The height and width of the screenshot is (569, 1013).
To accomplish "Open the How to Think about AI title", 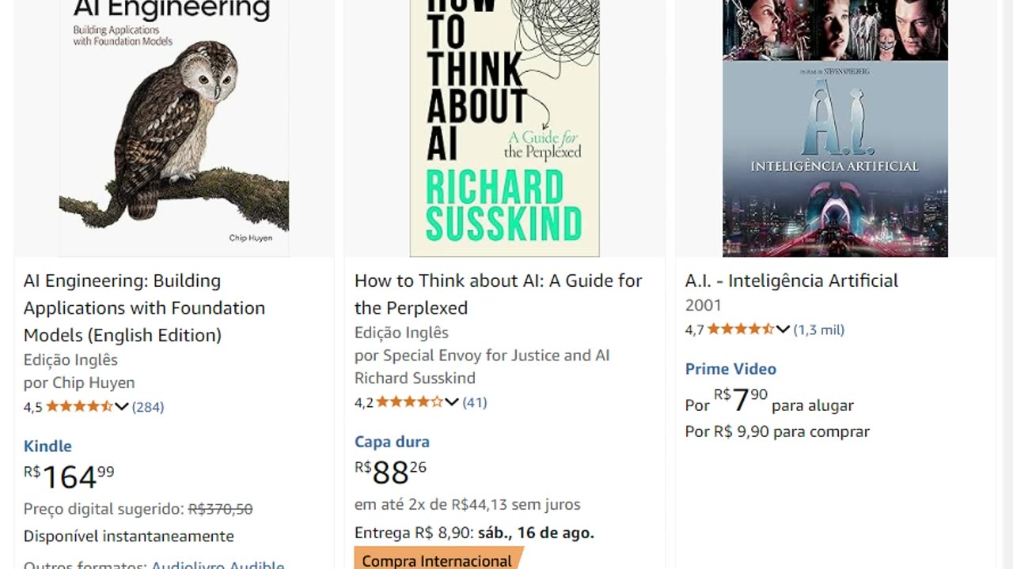I will (498, 294).
